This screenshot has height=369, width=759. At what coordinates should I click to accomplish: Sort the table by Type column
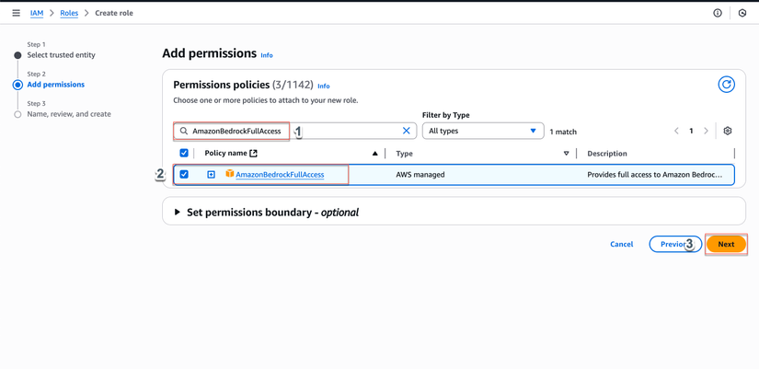click(566, 154)
